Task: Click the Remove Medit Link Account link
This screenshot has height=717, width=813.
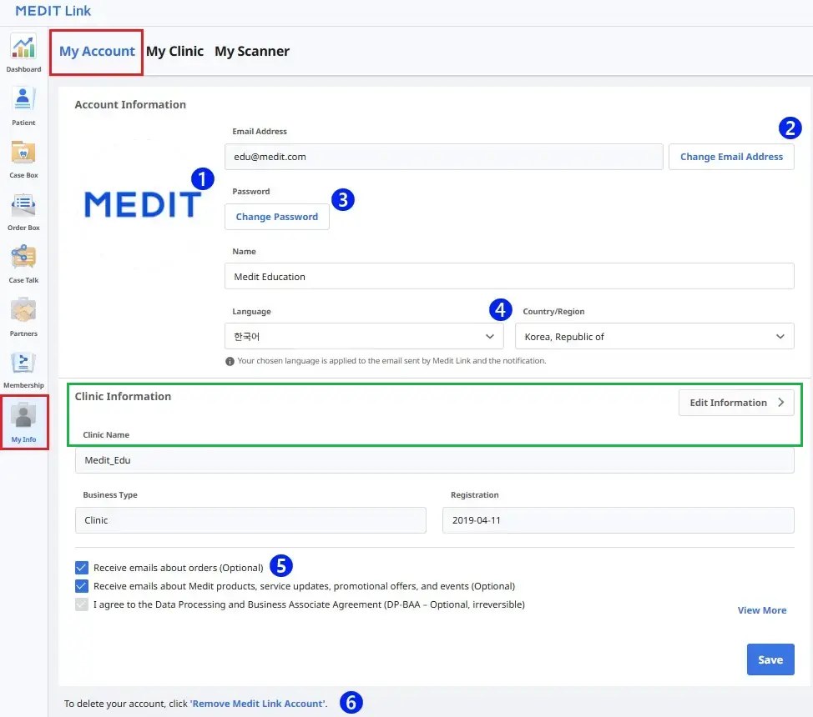Action: click(x=258, y=704)
